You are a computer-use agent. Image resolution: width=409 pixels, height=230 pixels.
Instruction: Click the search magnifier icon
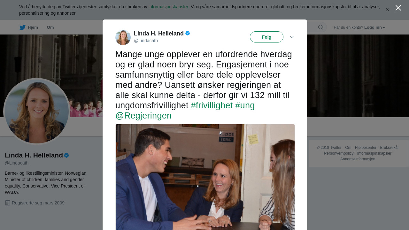pos(320,27)
